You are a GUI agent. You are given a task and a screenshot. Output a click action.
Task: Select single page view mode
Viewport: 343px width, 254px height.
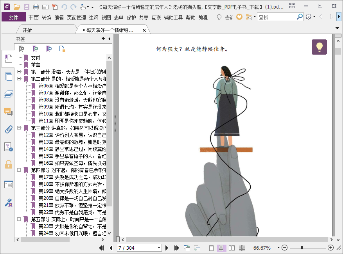click(211, 248)
